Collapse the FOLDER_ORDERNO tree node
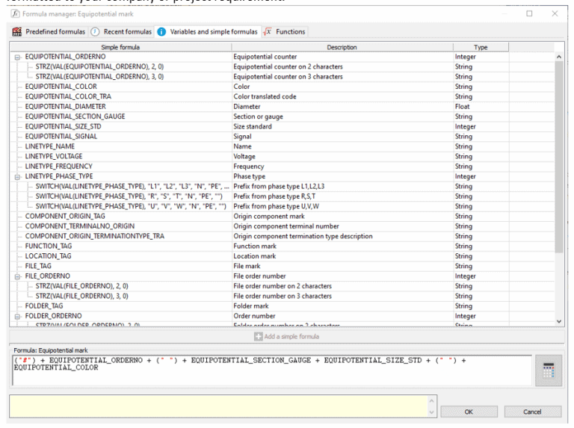The image size is (574, 428). pos(17,317)
